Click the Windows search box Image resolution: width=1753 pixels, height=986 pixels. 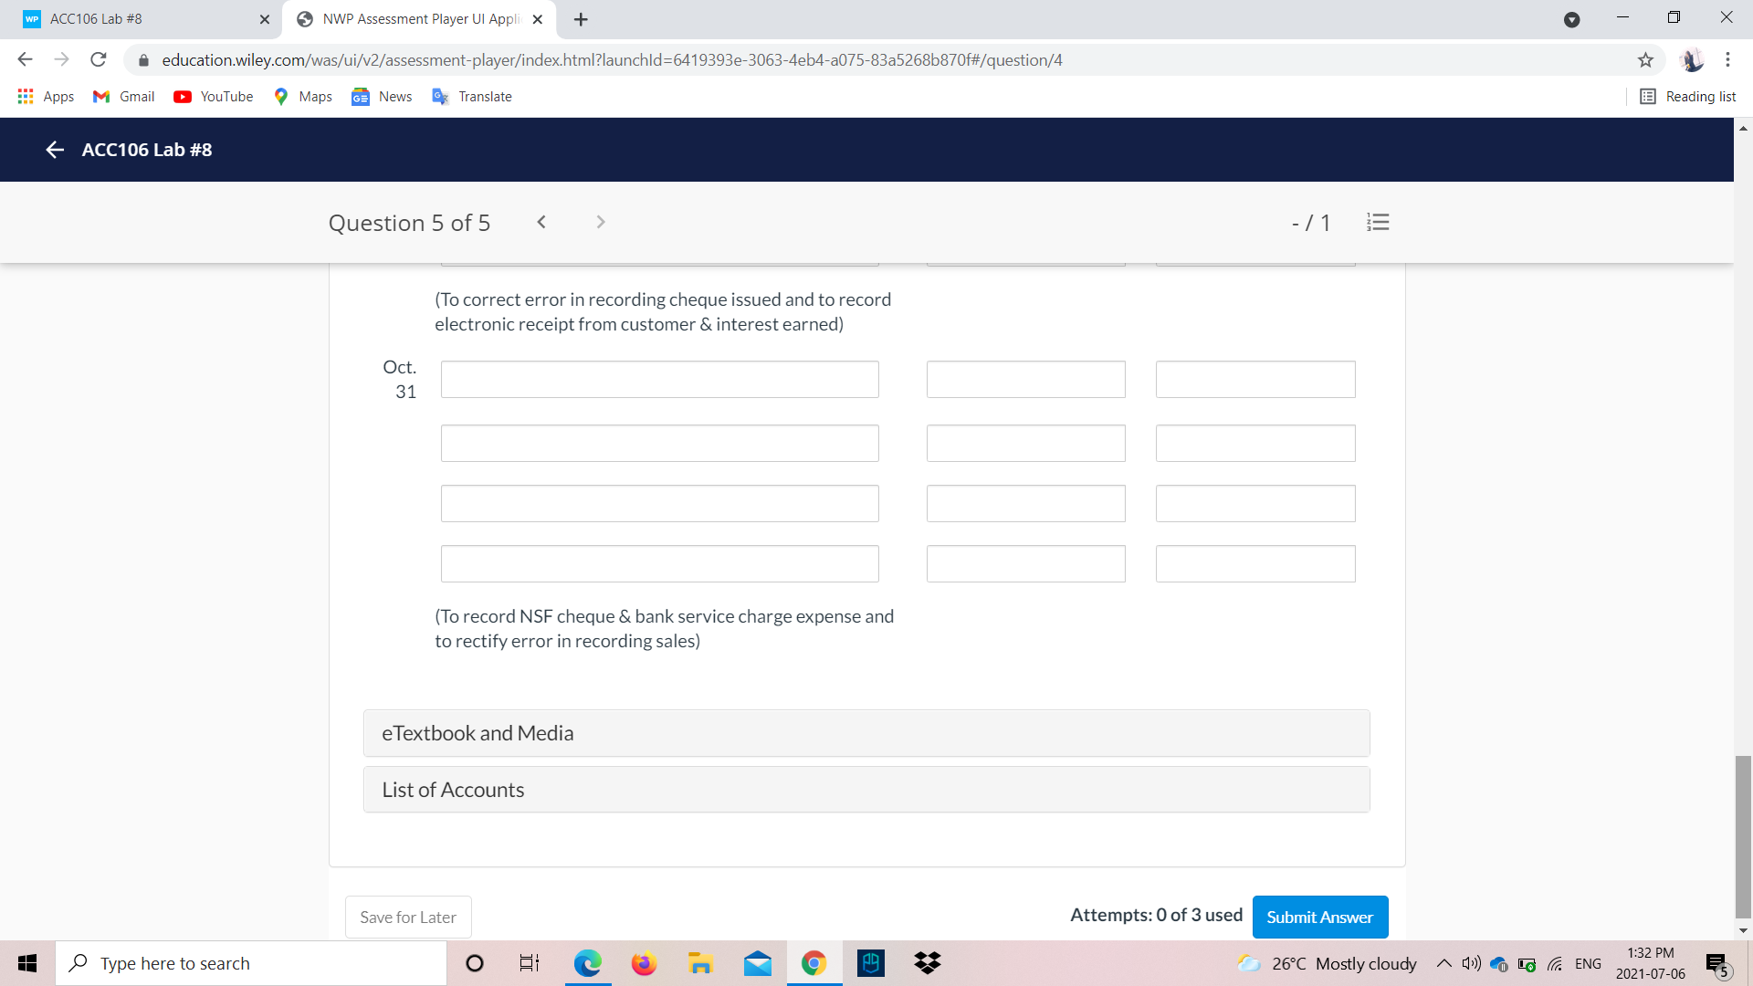pos(251,963)
